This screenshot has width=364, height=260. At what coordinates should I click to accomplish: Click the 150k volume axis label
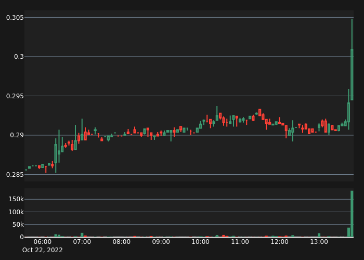(x=16, y=199)
